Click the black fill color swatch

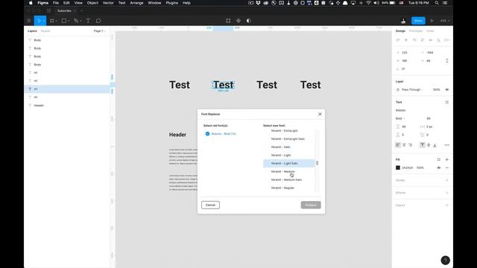point(398,167)
